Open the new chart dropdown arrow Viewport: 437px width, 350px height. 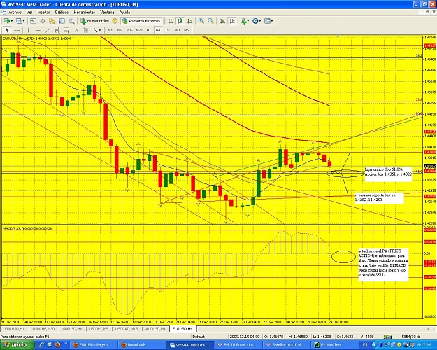11,21
